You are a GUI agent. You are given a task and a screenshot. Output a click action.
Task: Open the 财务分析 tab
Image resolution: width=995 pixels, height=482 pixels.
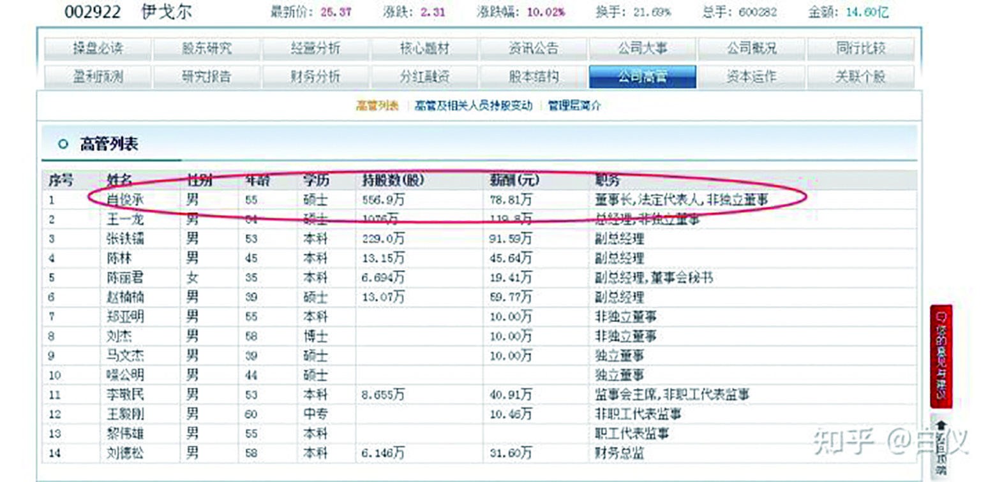tap(316, 76)
